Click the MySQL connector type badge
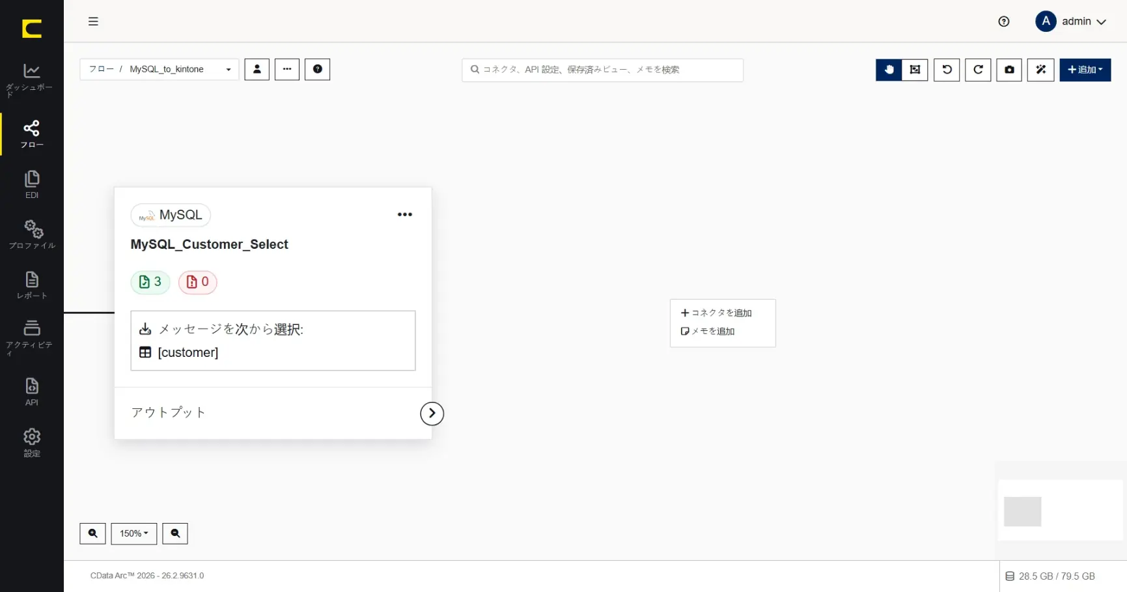The width and height of the screenshot is (1127, 592). pyautogui.click(x=171, y=215)
